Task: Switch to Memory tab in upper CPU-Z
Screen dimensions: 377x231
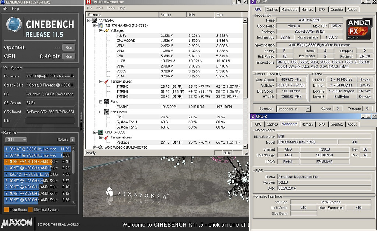Action: coord(307,10)
